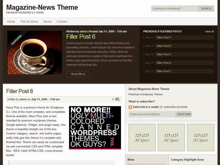Click the 'PREMIUM WORDPRESS THEME' tagline
This screenshot has height=165, width=220.
pyautogui.click(x=25, y=13)
